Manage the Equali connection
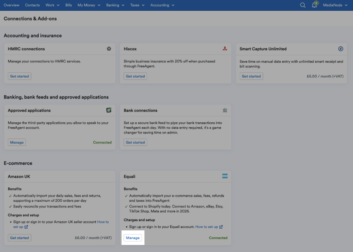353x252 pixels. coord(133,238)
